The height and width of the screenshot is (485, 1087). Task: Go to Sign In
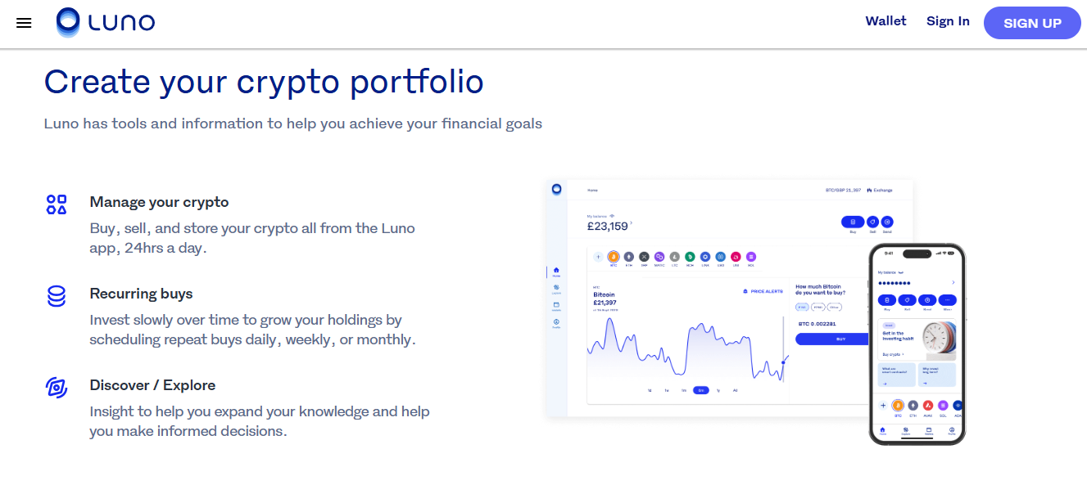948,21
